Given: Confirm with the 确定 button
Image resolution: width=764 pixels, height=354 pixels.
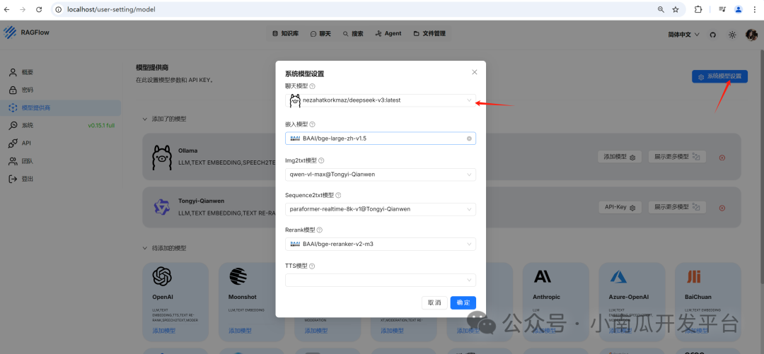Looking at the screenshot, I should (463, 303).
